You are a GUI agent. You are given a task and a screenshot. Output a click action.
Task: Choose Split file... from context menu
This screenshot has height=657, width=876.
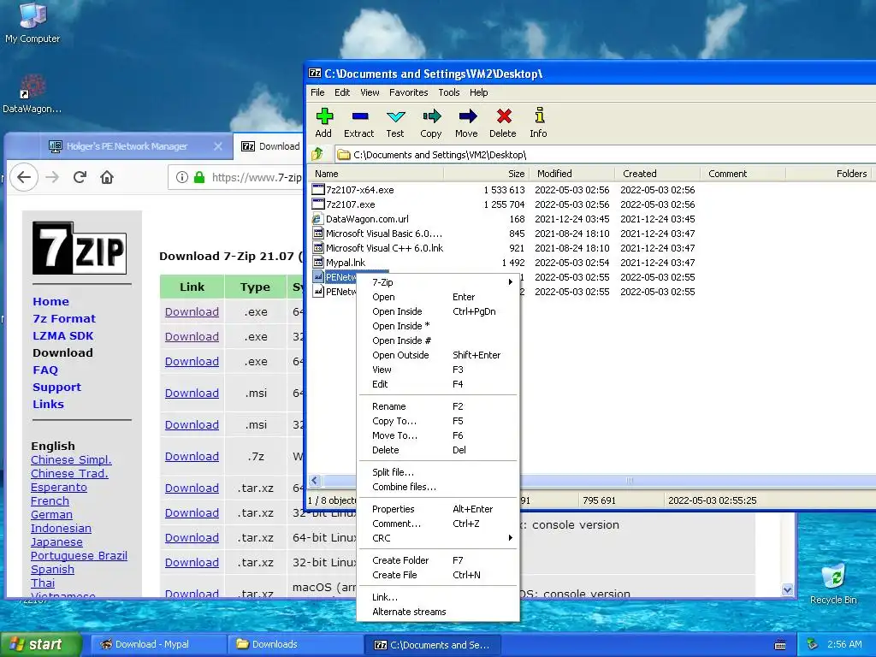point(439,472)
